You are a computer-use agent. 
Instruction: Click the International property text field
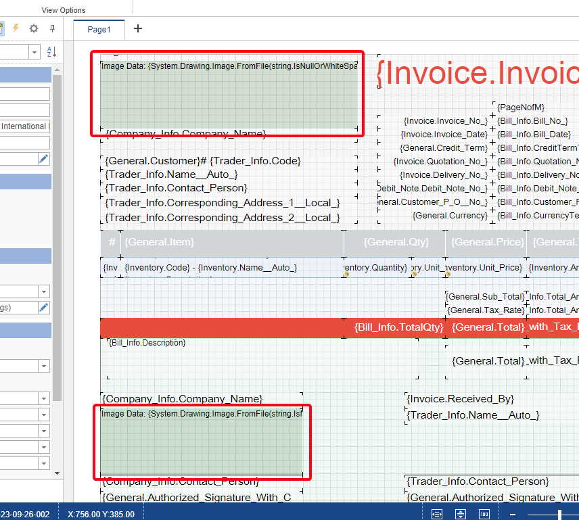click(24, 126)
